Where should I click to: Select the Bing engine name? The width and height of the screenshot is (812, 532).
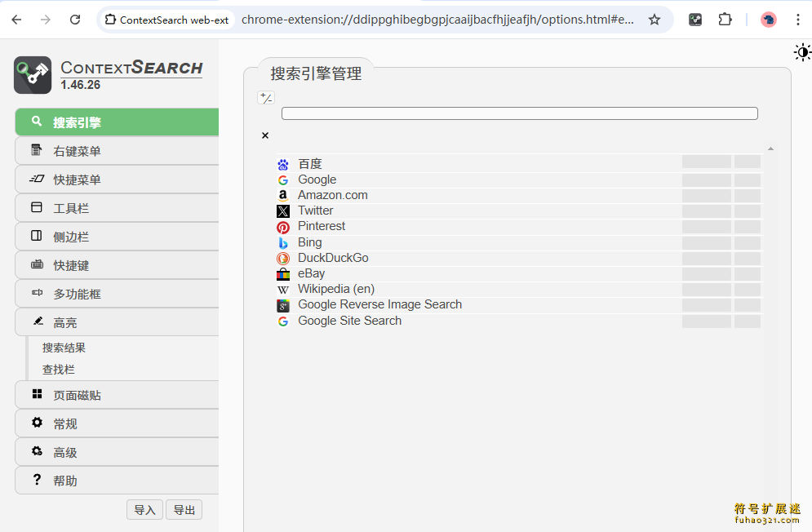[309, 242]
